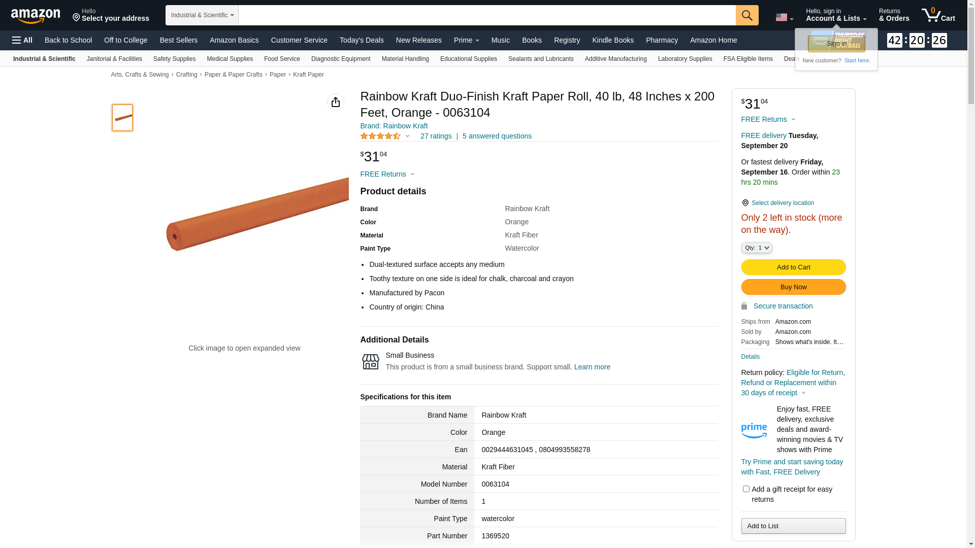Click the star rating icons
This screenshot has height=548, width=975.
(380, 136)
